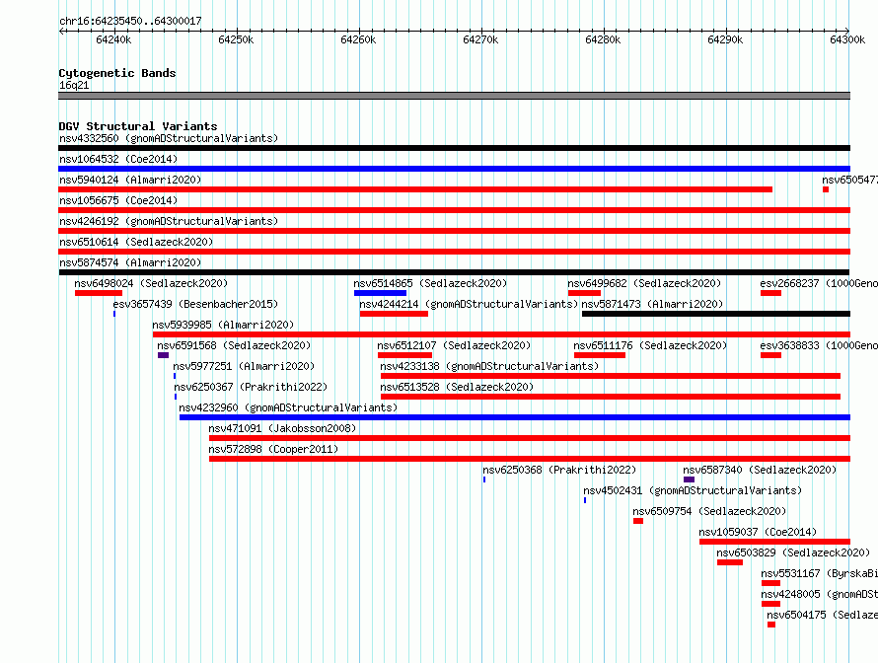Select the red nsv471091 Jakobsson2008 bar
The image size is (878, 663).
click(x=530, y=438)
